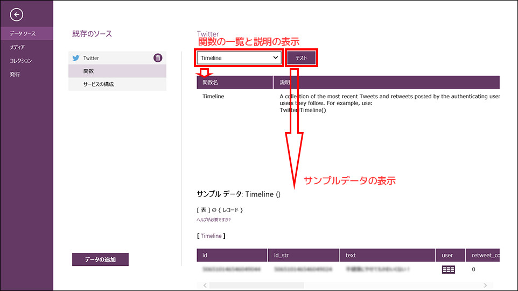Click the テスト button

[x=302, y=58]
